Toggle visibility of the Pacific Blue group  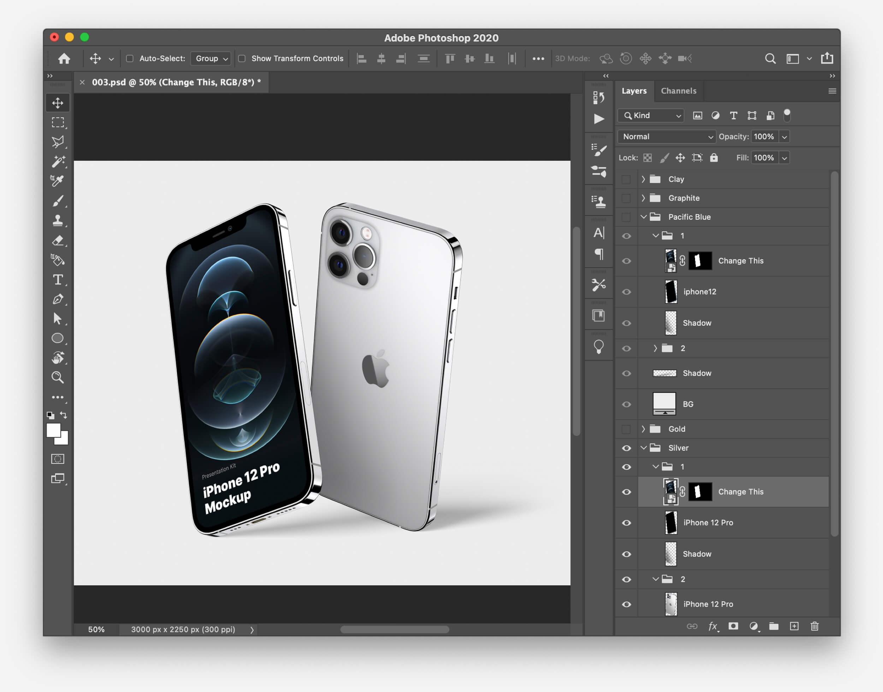626,217
